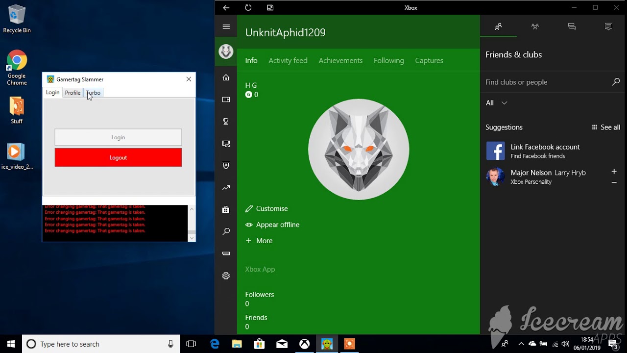Open Achievements tab on profile
Viewport: 627px width, 353px height.
340,61
